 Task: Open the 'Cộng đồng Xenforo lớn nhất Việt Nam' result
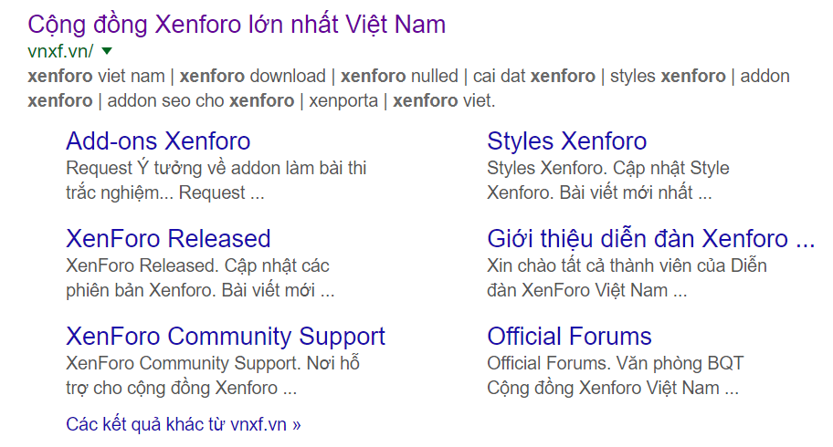pos(237,24)
